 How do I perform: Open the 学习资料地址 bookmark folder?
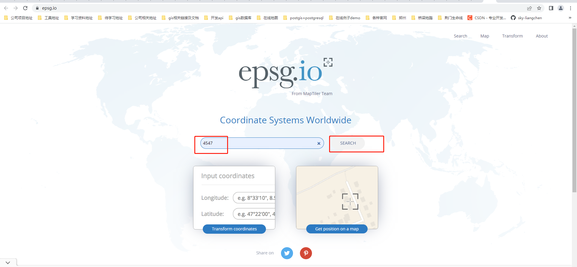tap(79, 18)
